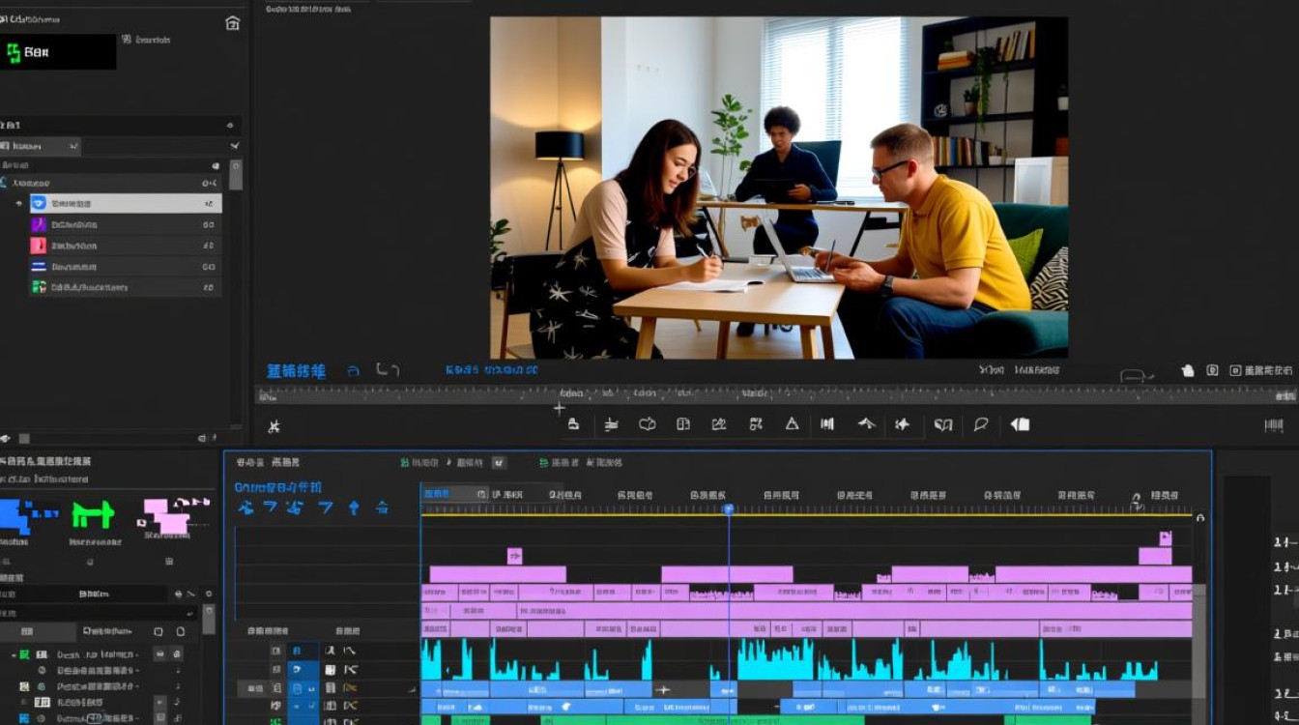The width and height of the screenshot is (1299, 725).
Task: Click the barcode-style icon ending the monitor toolbar row
Action: pos(1274,425)
